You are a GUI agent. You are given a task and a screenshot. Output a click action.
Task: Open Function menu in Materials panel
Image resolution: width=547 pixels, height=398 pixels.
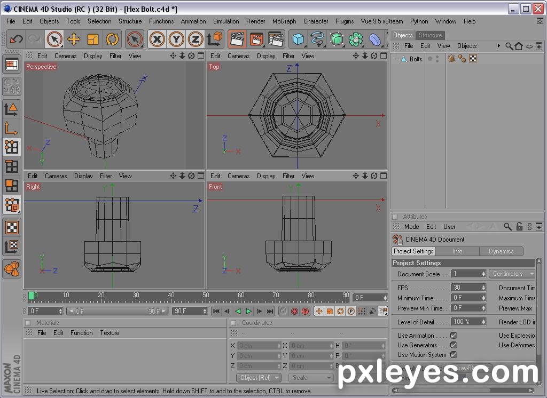point(81,333)
